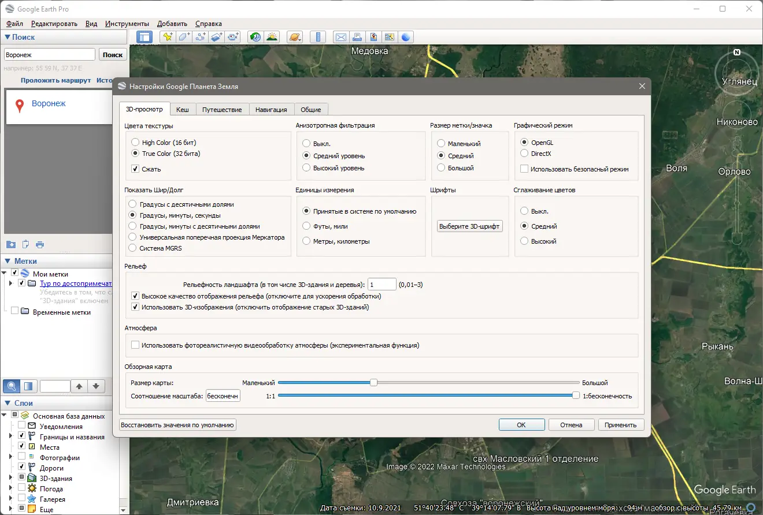
Task: Select the Add Polygon tool
Action: point(184,37)
